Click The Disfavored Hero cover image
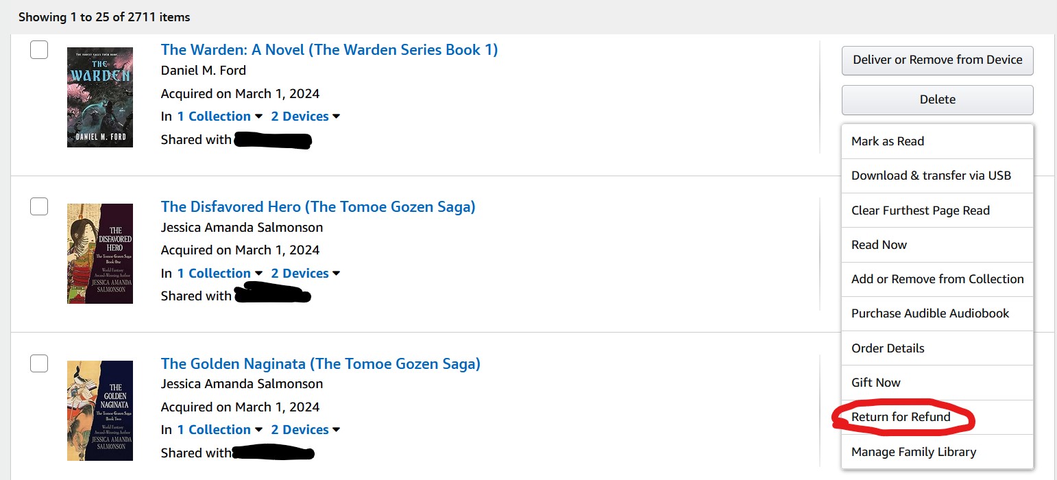Image resolution: width=1057 pixels, height=480 pixels. [x=99, y=253]
